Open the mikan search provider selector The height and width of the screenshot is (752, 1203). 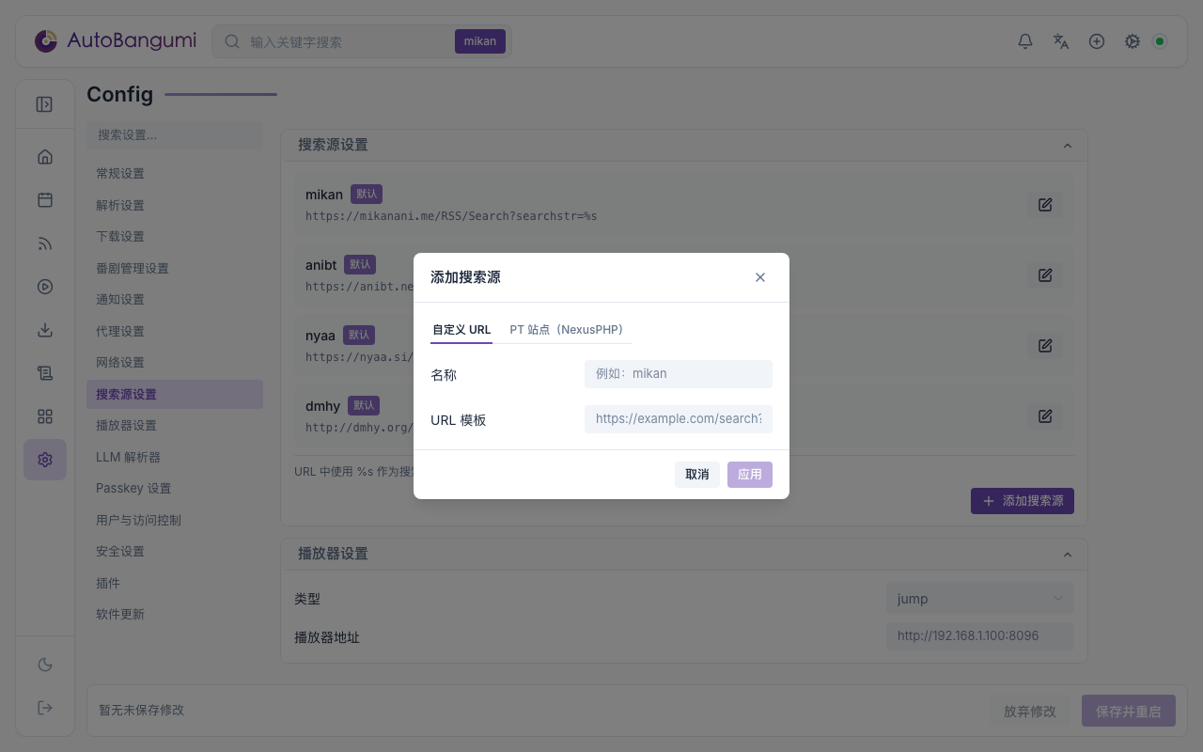coord(480,41)
